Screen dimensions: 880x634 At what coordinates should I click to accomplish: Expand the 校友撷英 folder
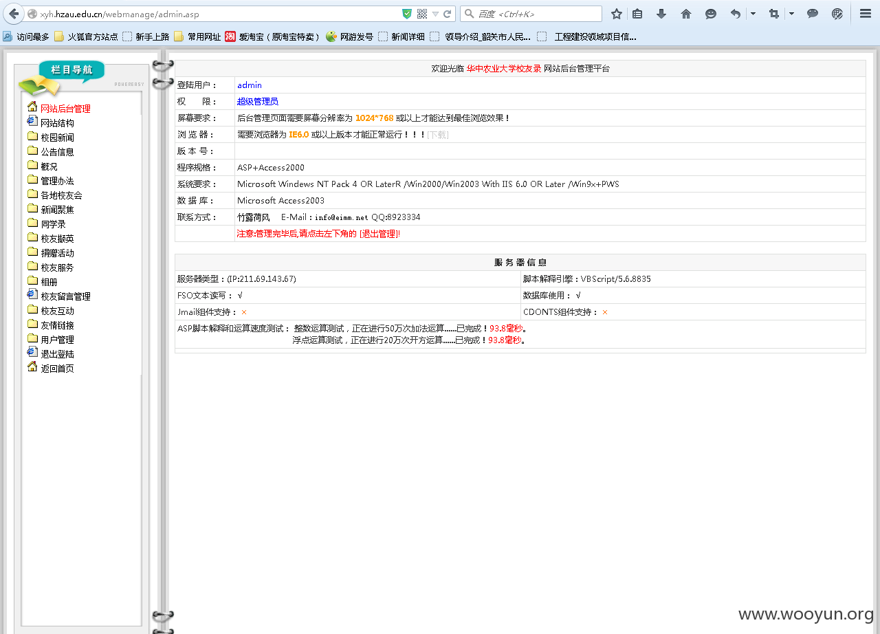click(57, 239)
